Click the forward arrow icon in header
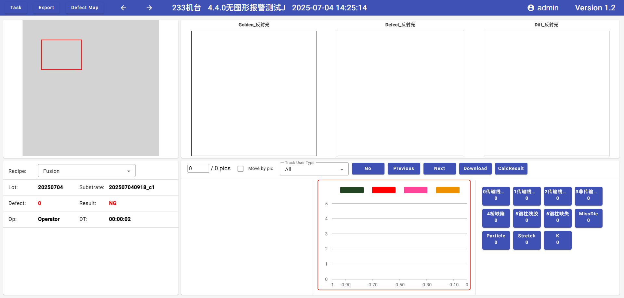Viewport: 624px width, 298px height. tap(149, 8)
